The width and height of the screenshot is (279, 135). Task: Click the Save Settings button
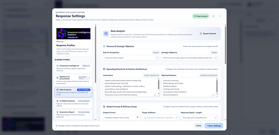pyautogui.click(x=214, y=126)
